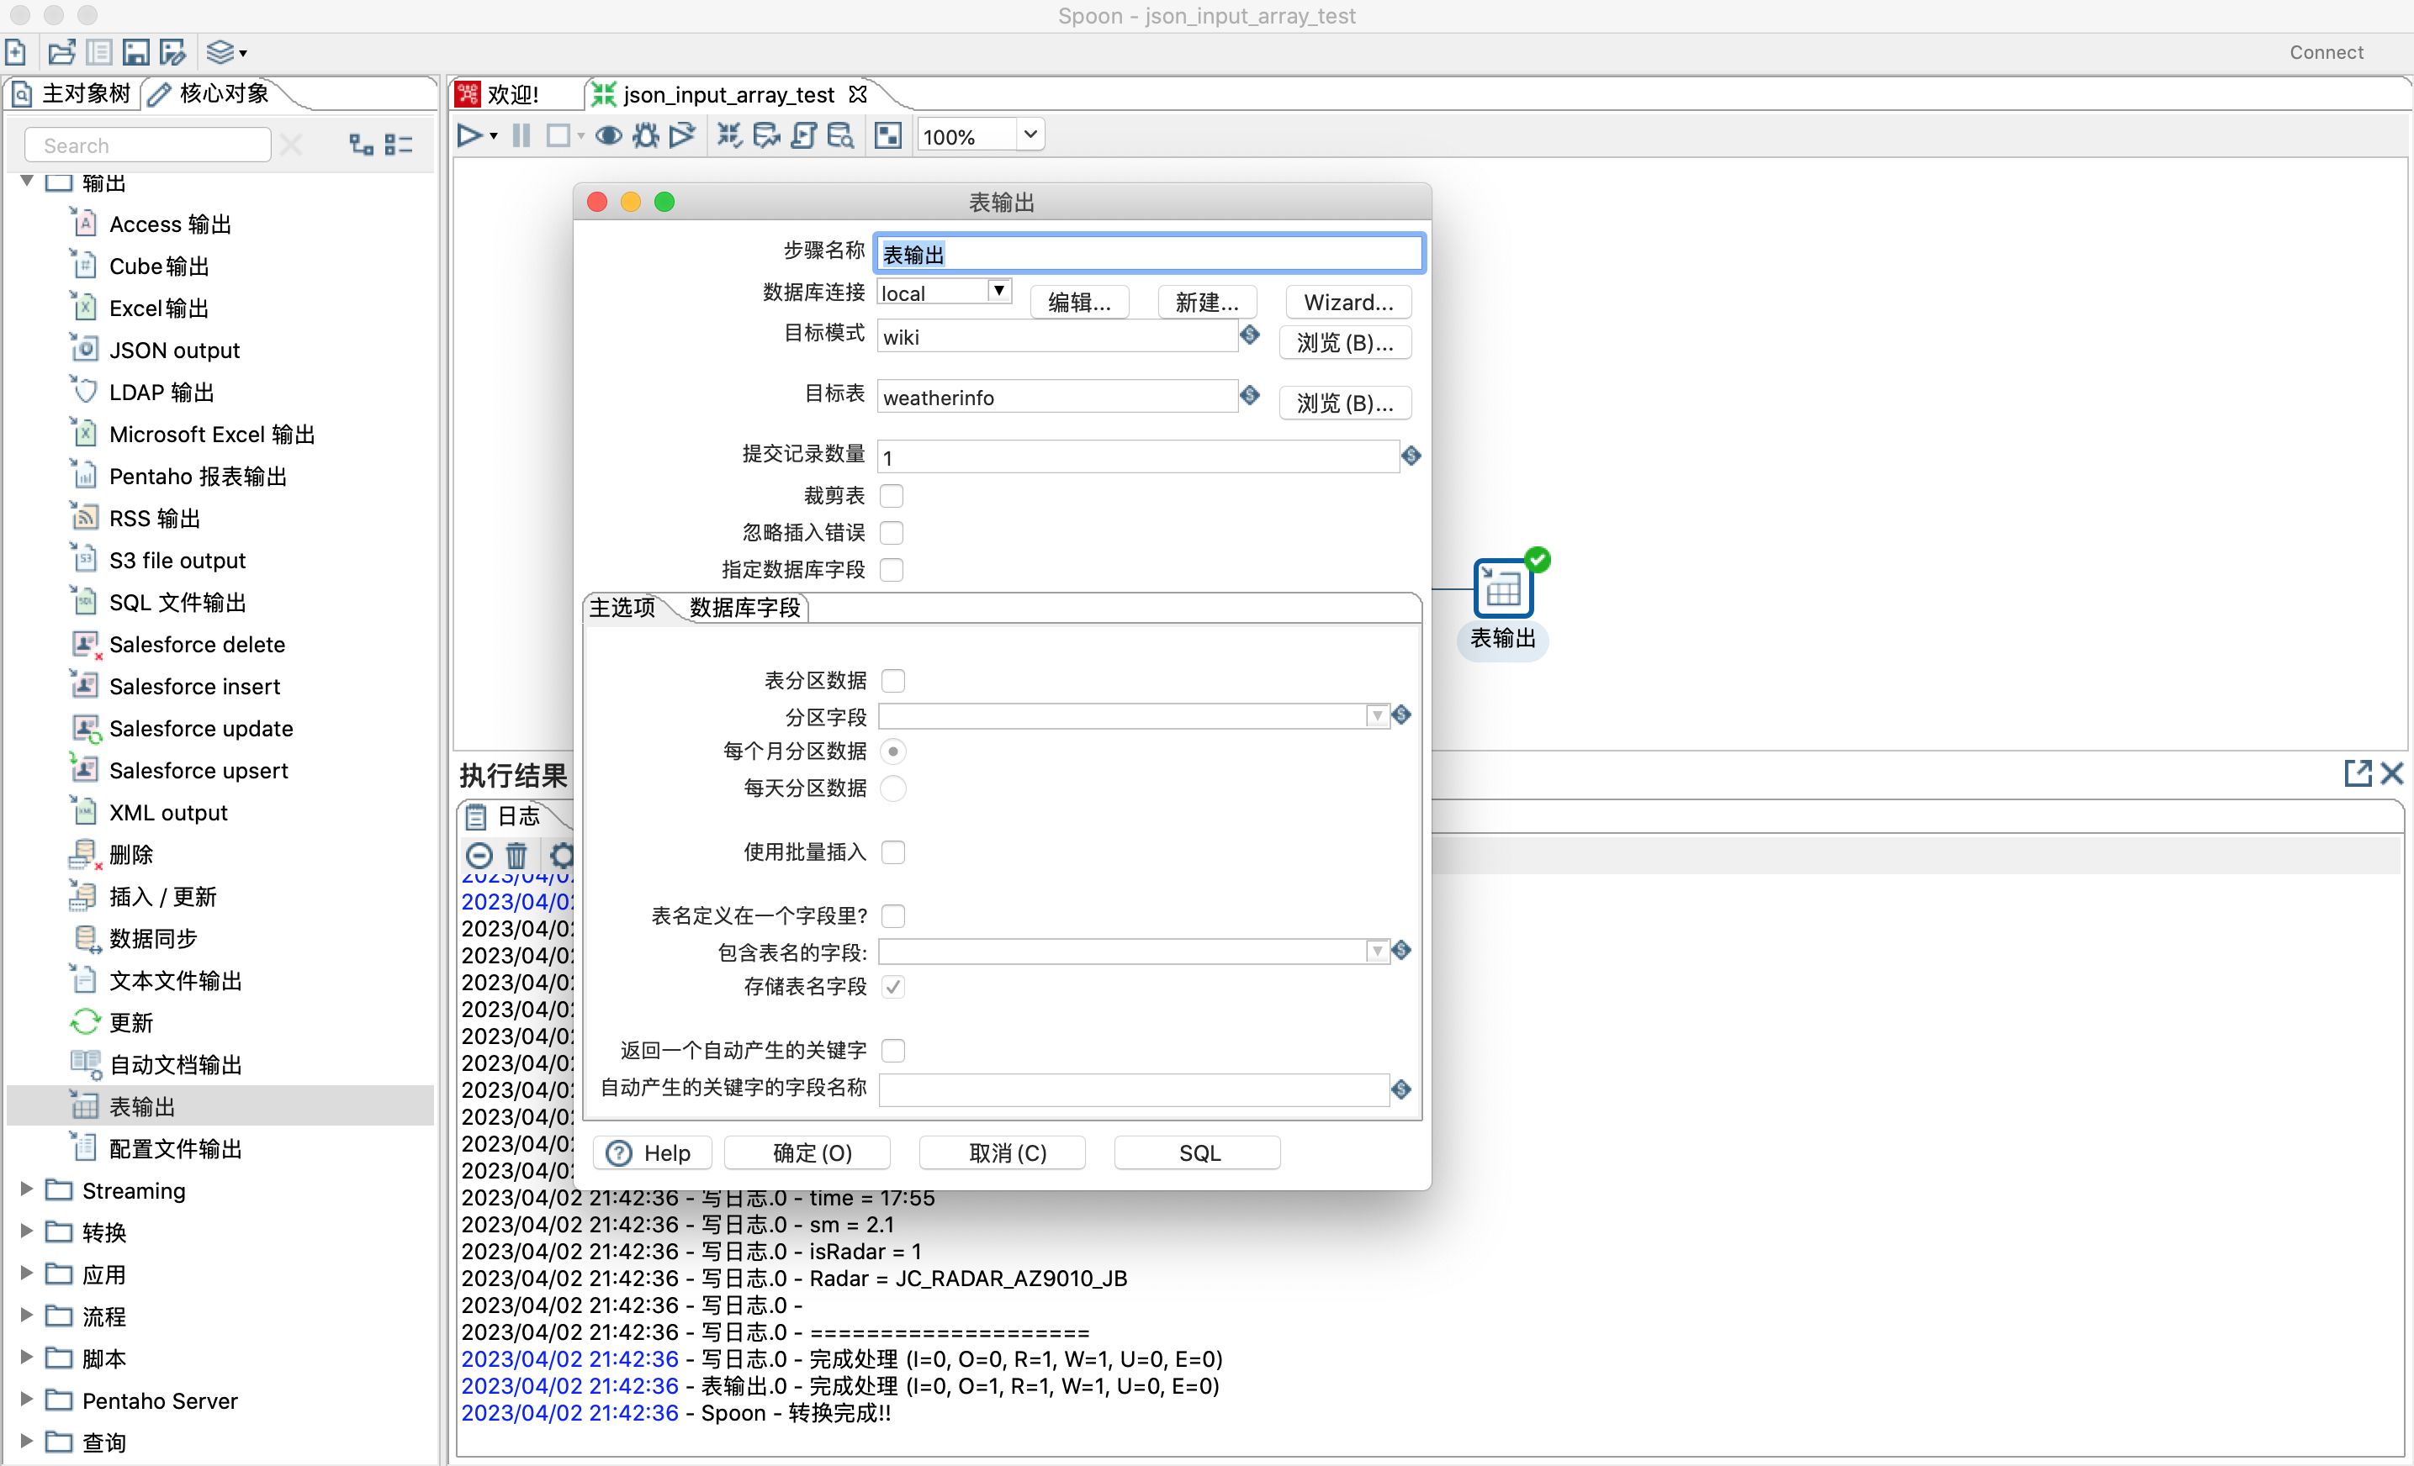Switch to the 数据库字段 tab
2414x1466 pixels.
coord(744,607)
